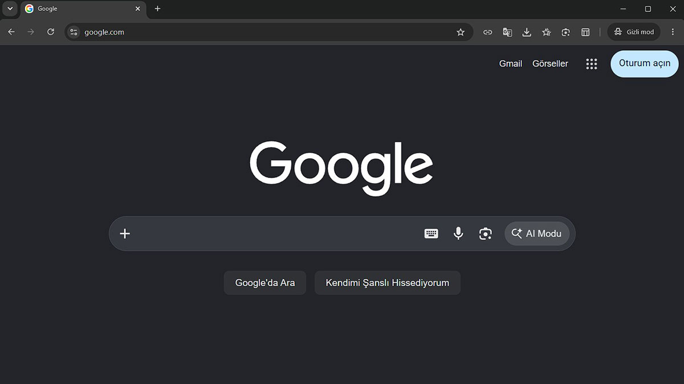Viewport: 684px width, 384px height.
Task: Click the plus icon in search box
Action: pos(125,233)
